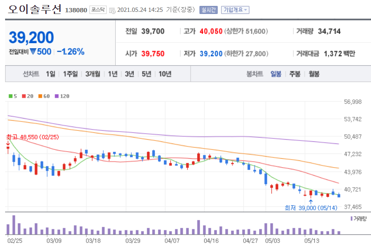Click the 봉차트 candle chart label
The image size is (371, 248).
pos(255,74)
